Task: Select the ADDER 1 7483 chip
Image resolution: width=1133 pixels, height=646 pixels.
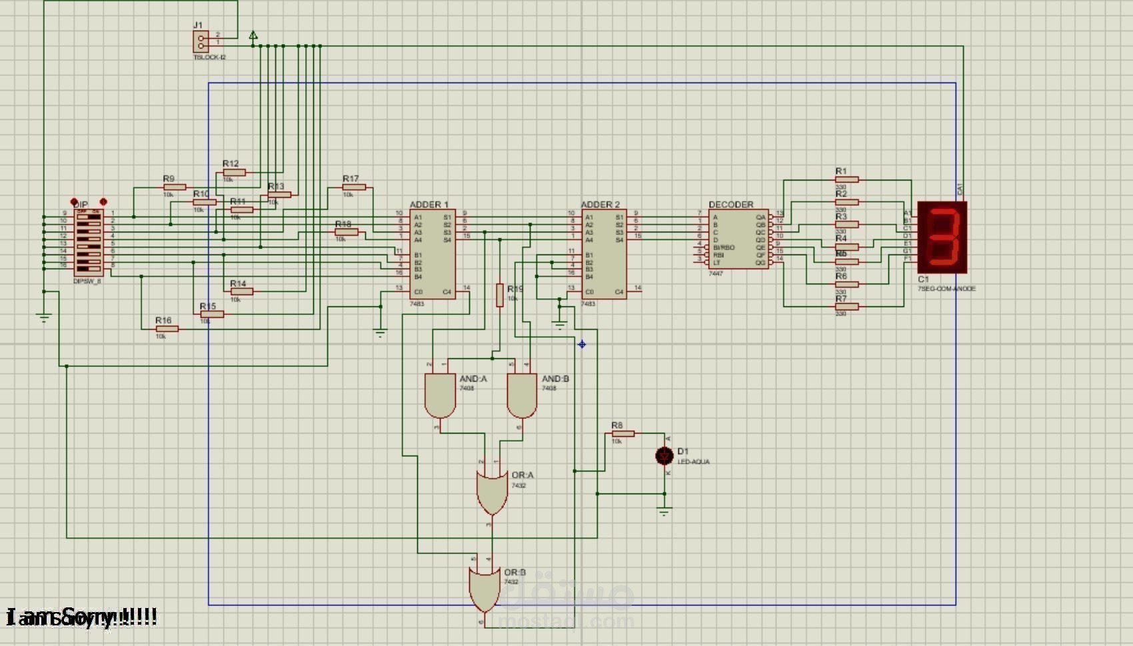Action: tap(433, 254)
